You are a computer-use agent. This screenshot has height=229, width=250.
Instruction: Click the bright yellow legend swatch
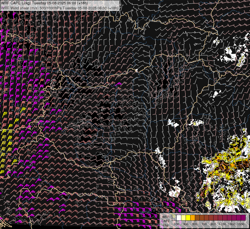[188, 218]
